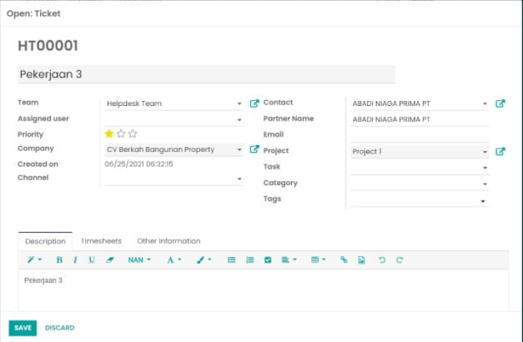Apply italic formatting in description editor
The width and height of the screenshot is (523, 342).
tap(75, 260)
